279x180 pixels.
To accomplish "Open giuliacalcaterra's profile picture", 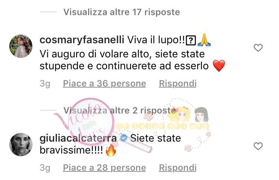I will 21,145.
